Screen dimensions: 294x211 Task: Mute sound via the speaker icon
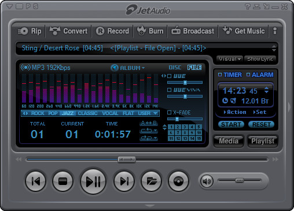pos(207,181)
